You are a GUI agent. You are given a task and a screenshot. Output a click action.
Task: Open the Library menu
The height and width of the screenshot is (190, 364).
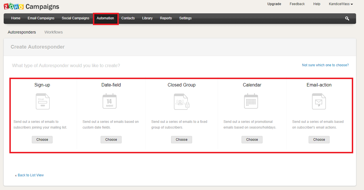pos(147,18)
